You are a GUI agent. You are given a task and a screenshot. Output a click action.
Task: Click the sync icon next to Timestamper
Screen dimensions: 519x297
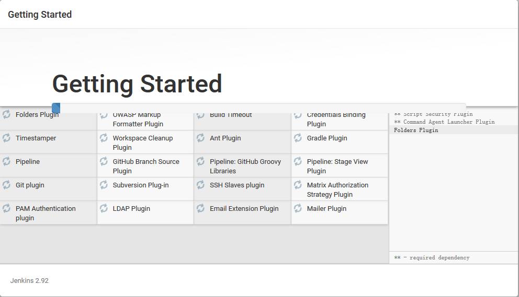(6, 138)
